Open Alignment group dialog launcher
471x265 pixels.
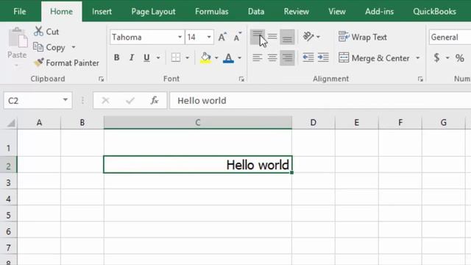[420, 79]
